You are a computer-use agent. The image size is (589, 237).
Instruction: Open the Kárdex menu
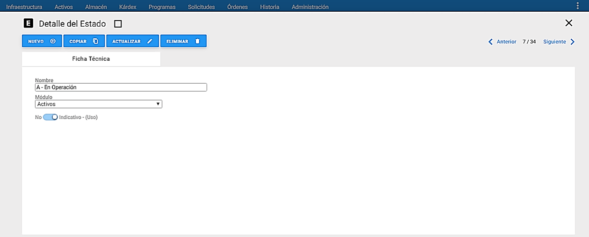(128, 7)
